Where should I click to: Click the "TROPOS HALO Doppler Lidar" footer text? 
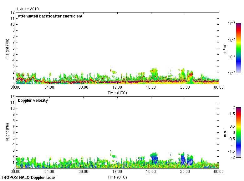point(28,178)
